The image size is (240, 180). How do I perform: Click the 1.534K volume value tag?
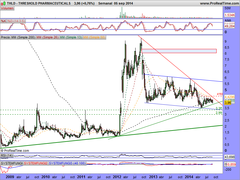coord(229,15)
